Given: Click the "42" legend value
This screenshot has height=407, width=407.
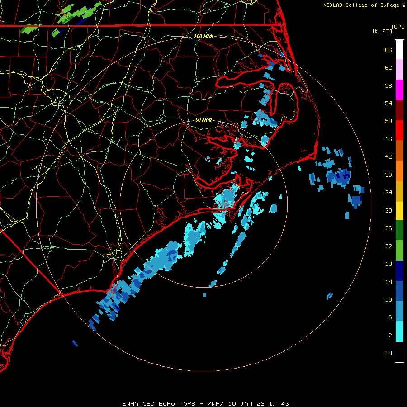Looking at the screenshot, I should click(388, 157).
